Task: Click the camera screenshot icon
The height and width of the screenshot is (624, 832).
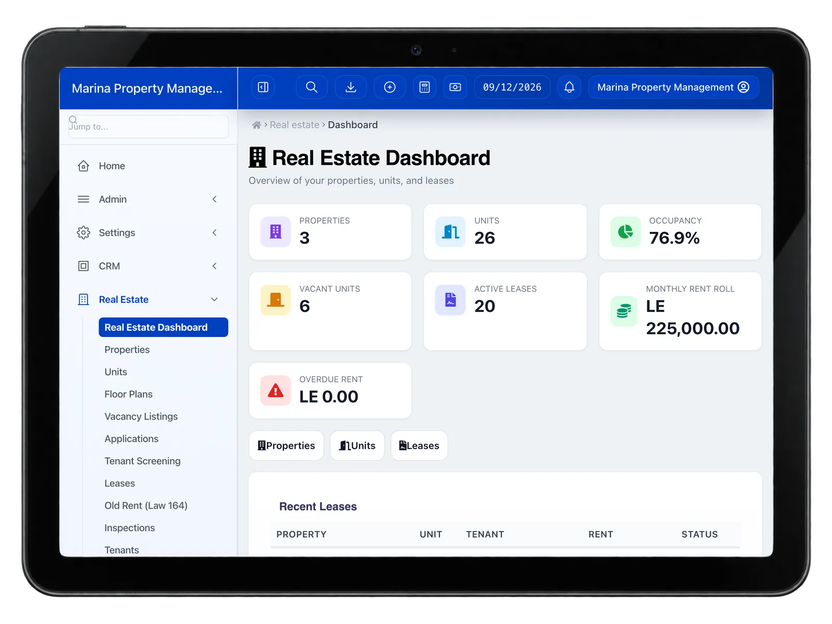Action: [x=455, y=87]
